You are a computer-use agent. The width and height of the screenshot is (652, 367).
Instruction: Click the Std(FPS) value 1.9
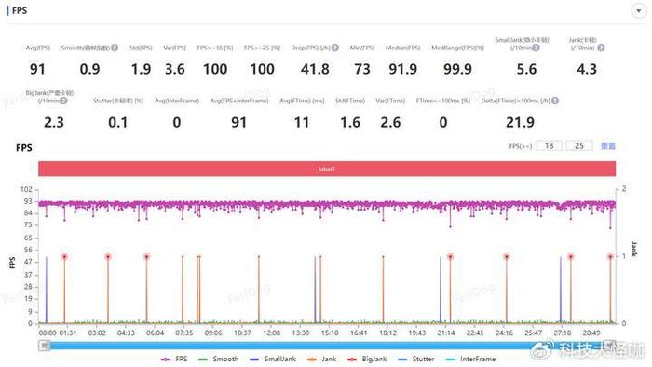coord(141,69)
